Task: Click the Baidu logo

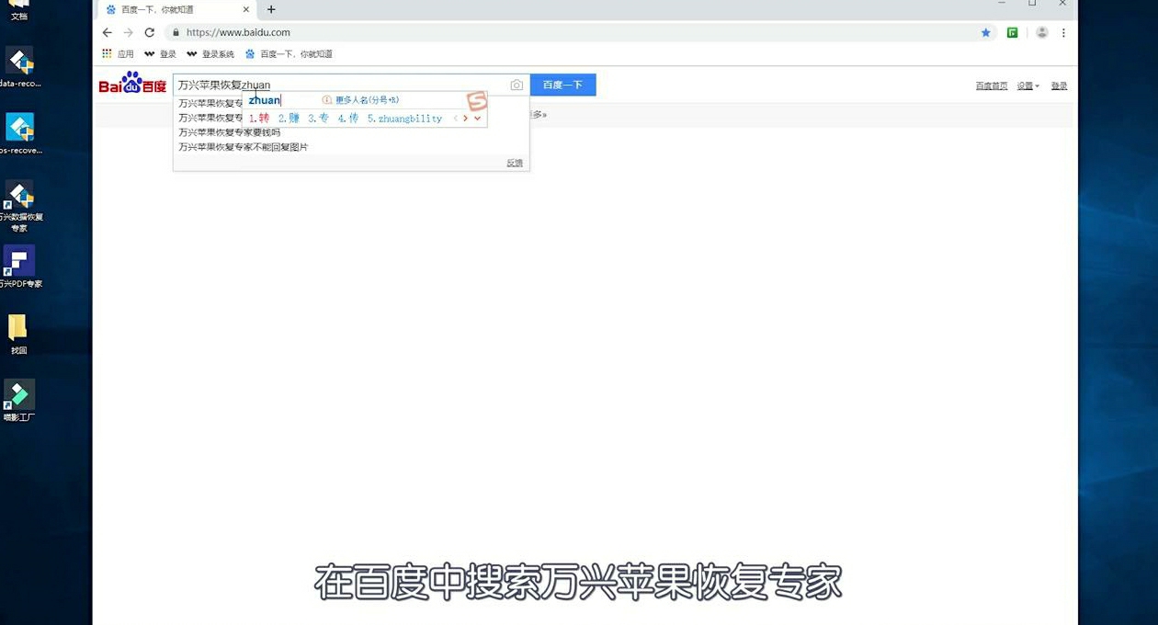Action: pos(132,84)
